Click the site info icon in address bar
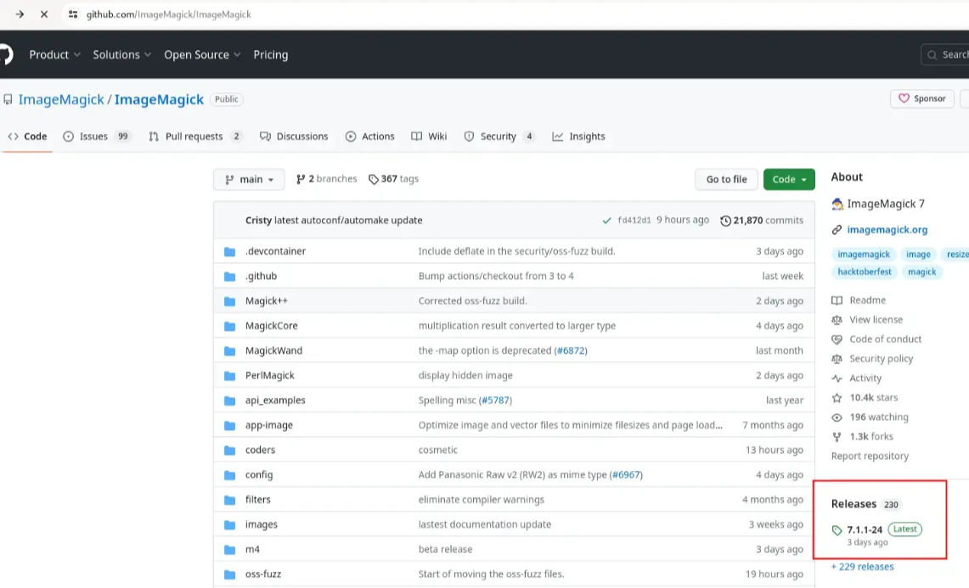The image size is (969, 588). (73, 14)
